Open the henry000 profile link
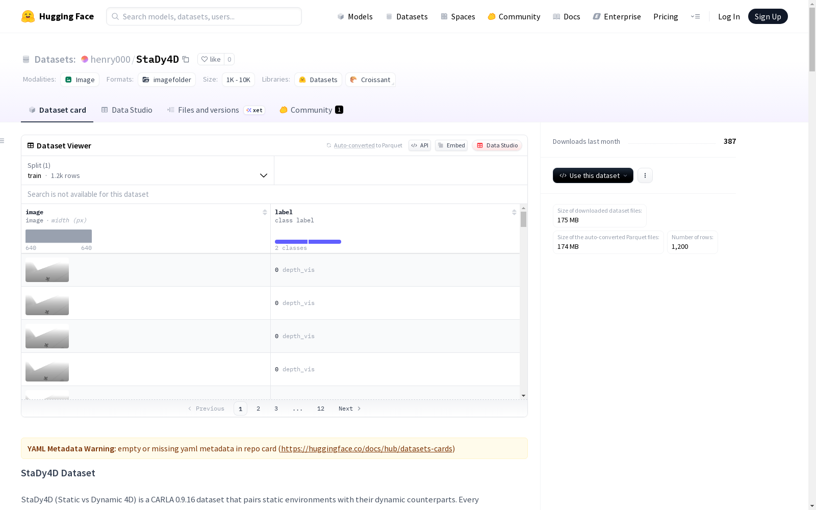Image resolution: width=816 pixels, height=510 pixels. click(111, 59)
